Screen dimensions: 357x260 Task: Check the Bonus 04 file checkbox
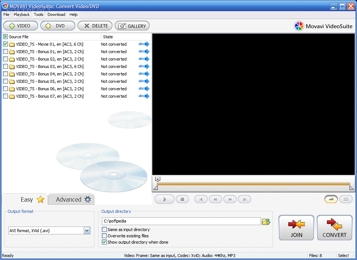pos(6,74)
